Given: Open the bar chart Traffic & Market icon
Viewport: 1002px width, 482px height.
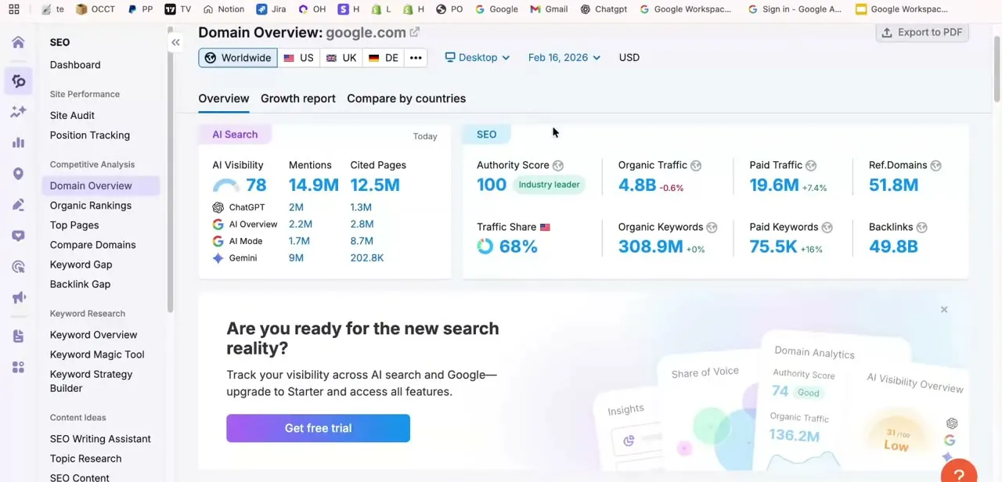Looking at the screenshot, I should coord(18,142).
